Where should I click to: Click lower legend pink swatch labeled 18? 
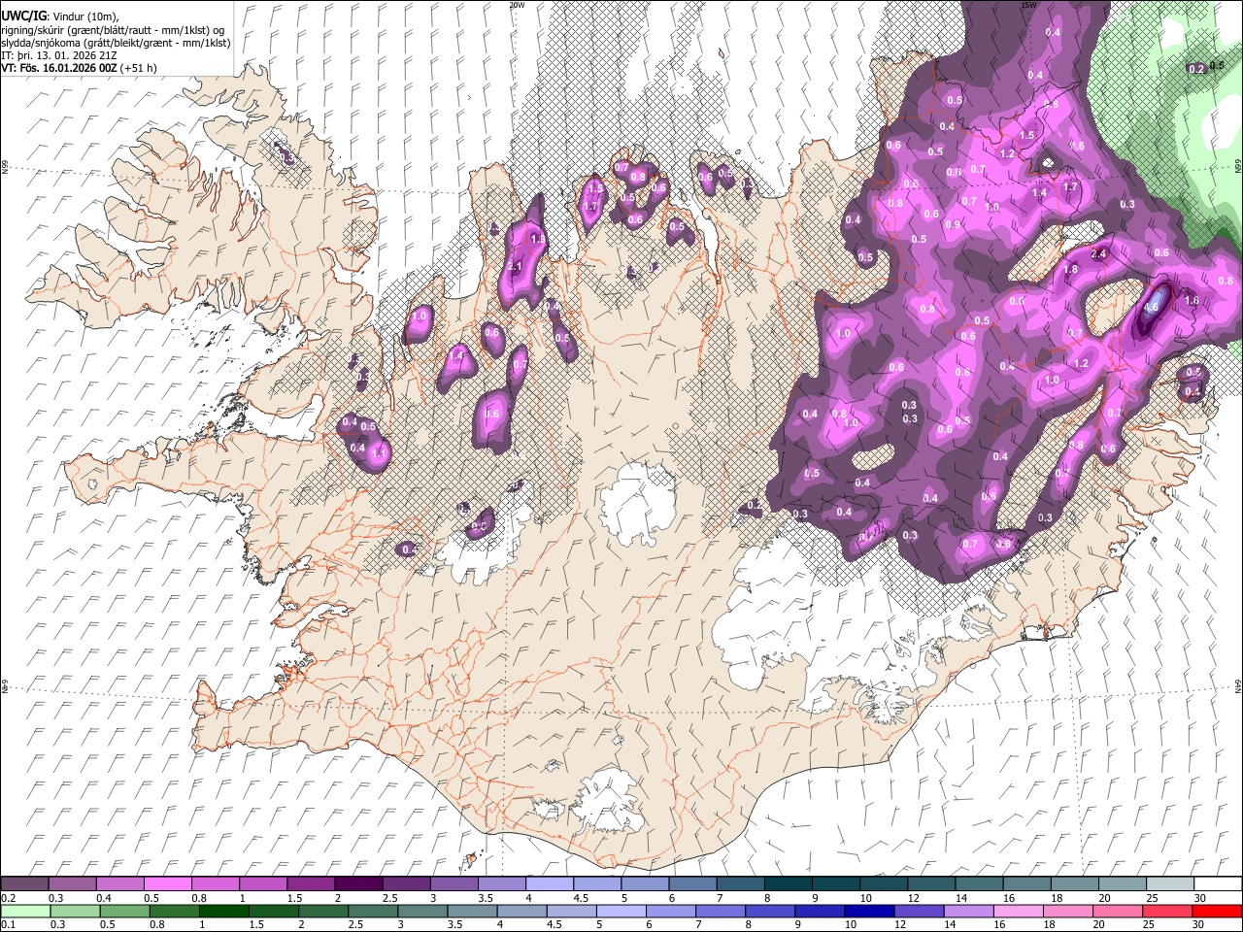[x=1067, y=911]
